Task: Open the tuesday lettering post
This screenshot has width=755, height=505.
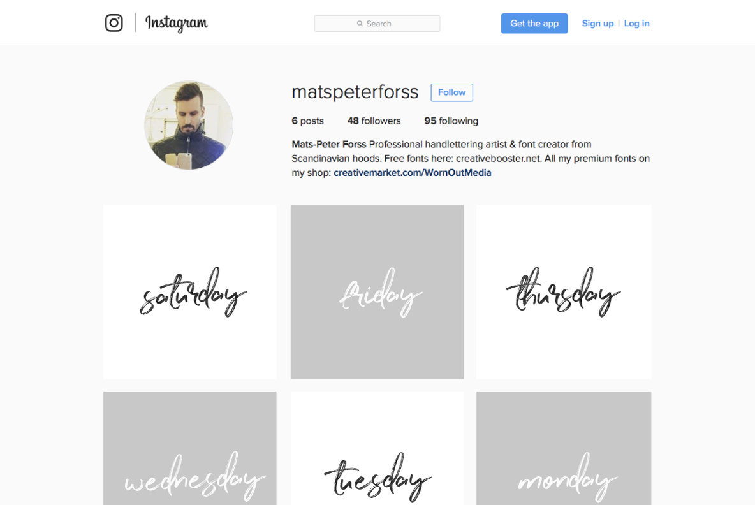Action: pos(377,448)
